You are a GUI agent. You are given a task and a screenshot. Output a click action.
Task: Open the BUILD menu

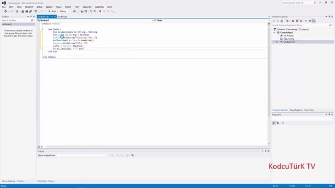[40, 7]
